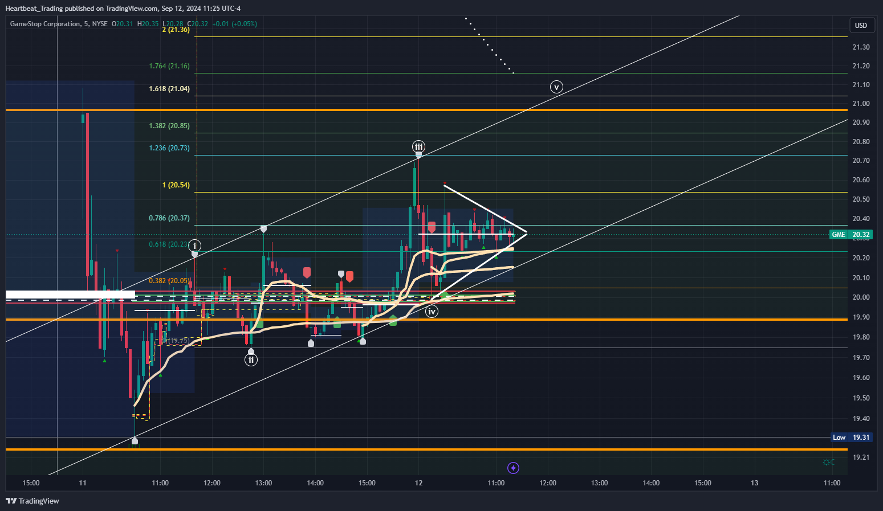The height and width of the screenshot is (511, 883).
Task: Click 19.80 on the price axis
Action: click(861, 337)
